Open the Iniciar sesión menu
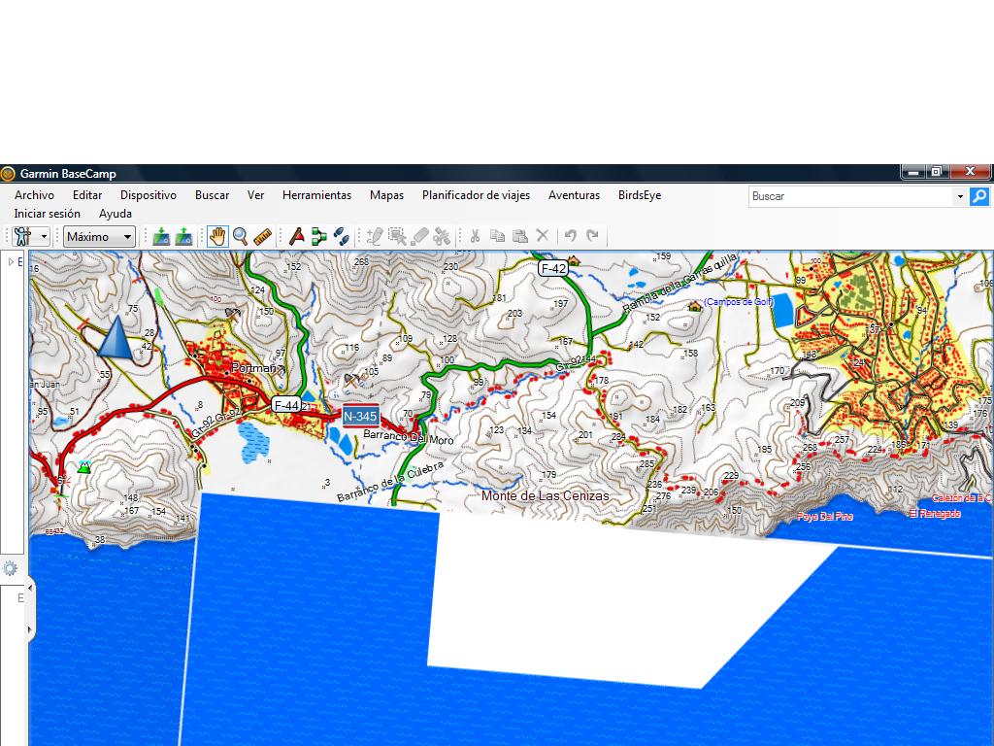This screenshot has width=994, height=746. click(x=47, y=214)
